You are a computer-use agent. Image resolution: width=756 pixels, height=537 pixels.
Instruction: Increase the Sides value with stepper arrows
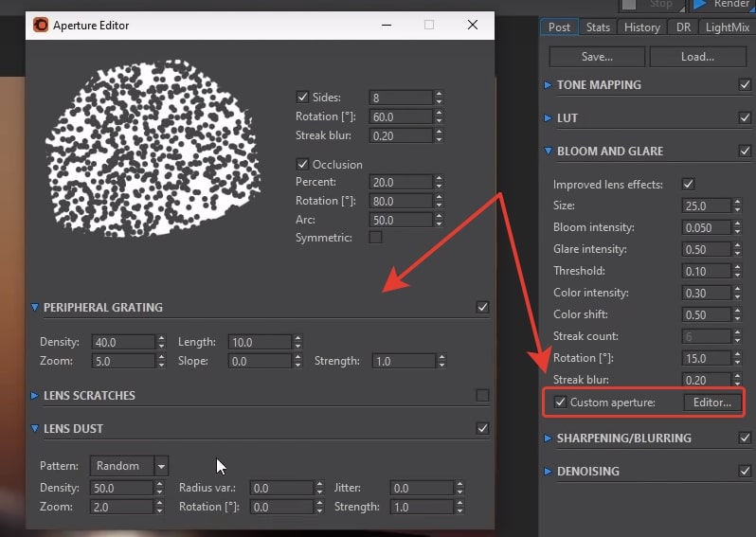[439, 94]
